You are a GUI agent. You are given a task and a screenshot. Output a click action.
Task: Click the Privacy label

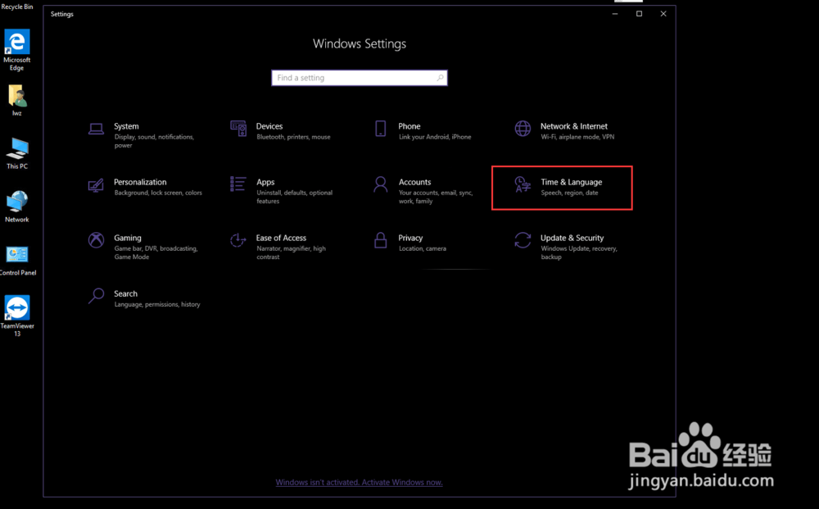(410, 239)
